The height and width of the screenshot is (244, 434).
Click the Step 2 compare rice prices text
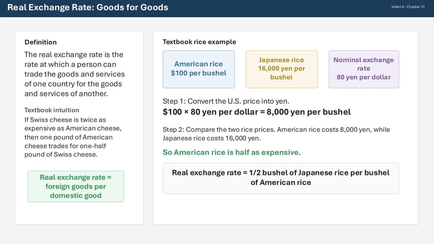pyautogui.click(x=276, y=134)
